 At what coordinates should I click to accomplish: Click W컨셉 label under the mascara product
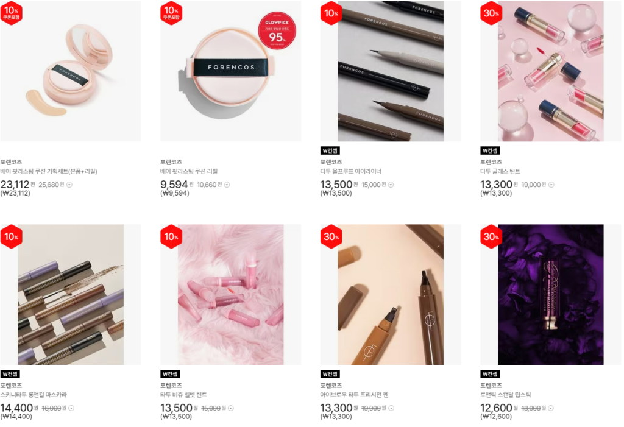point(10,374)
